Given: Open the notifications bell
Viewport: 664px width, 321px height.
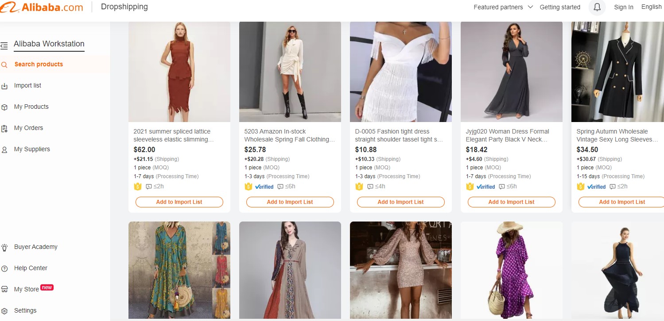Looking at the screenshot, I should click(597, 8).
